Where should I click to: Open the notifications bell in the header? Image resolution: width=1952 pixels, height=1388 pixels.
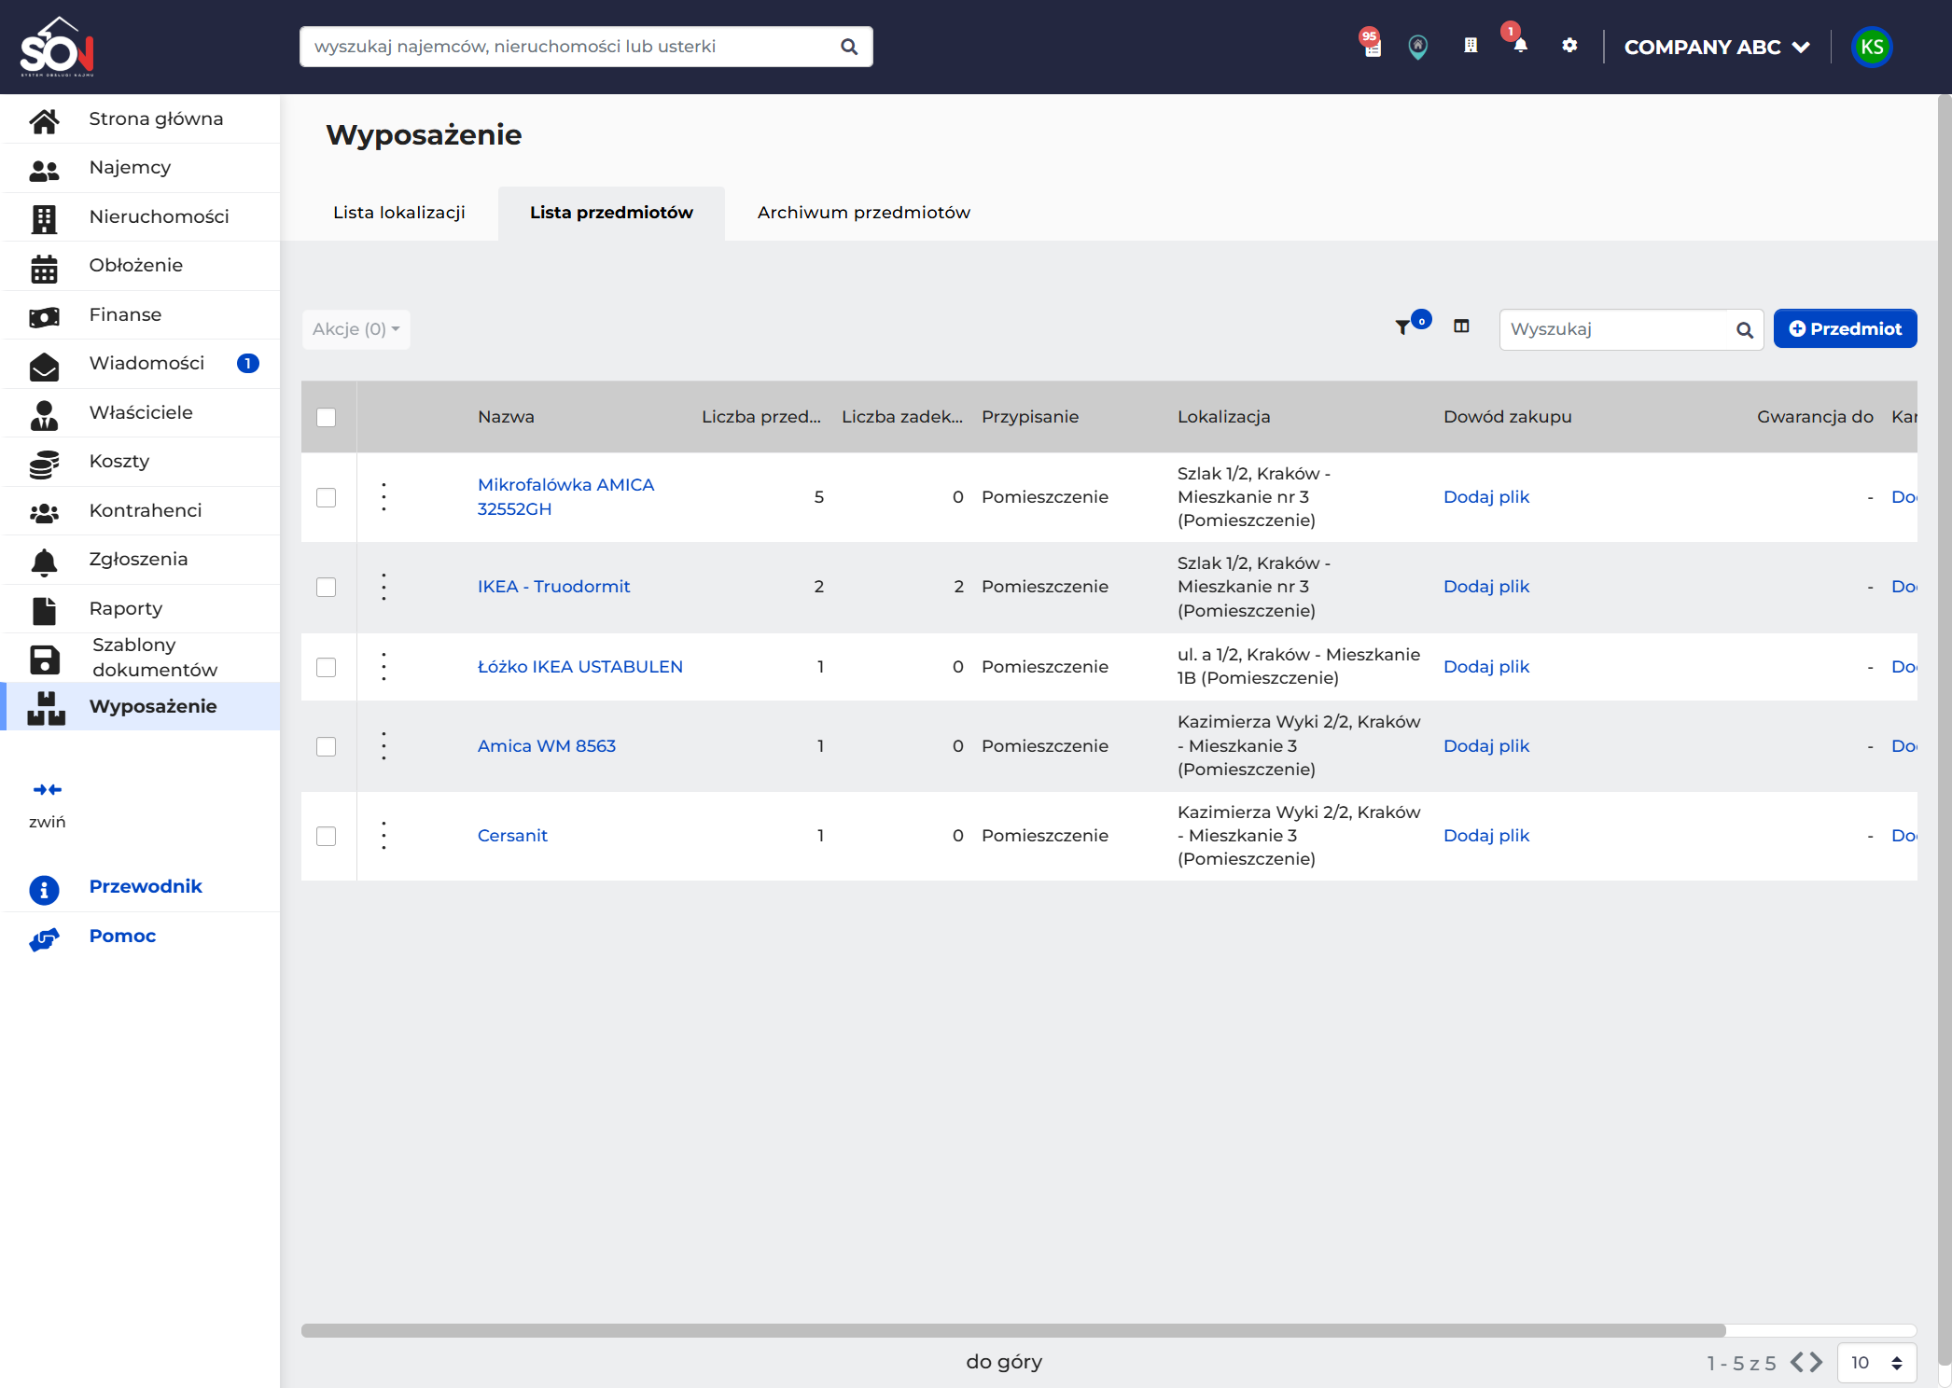coord(1520,46)
